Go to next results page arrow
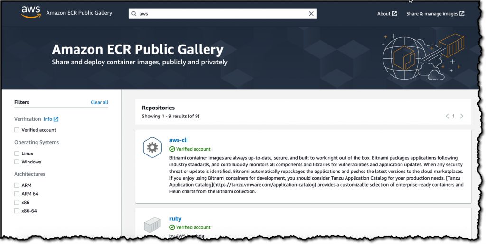The height and width of the screenshot is (244, 486). [462, 116]
